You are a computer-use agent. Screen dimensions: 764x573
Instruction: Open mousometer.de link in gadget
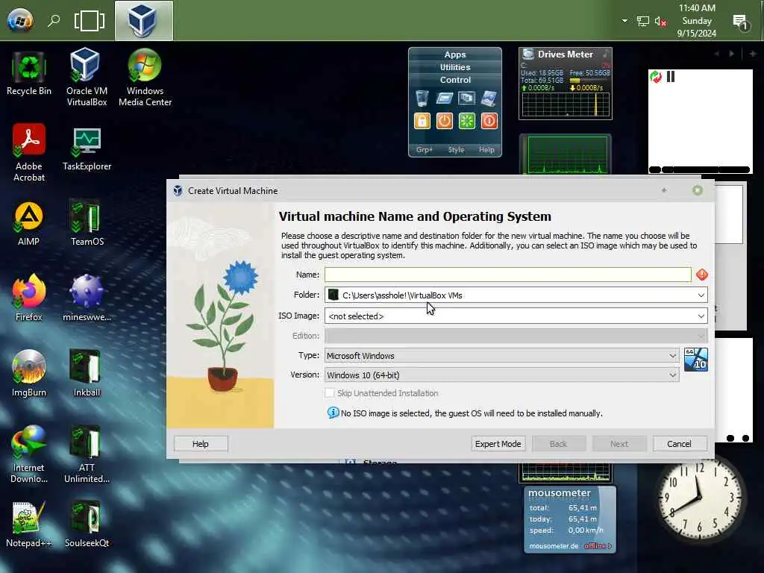pyautogui.click(x=554, y=545)
